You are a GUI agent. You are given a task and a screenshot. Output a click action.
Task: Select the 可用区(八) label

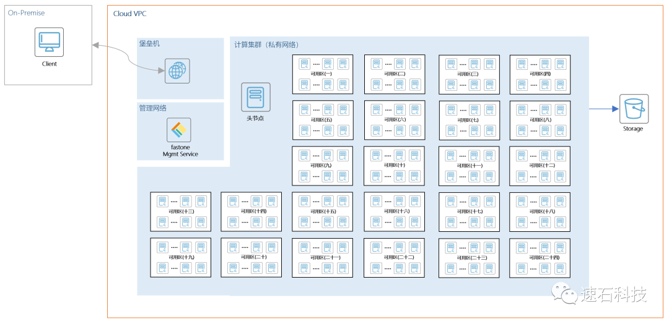(x=540, y=119)
